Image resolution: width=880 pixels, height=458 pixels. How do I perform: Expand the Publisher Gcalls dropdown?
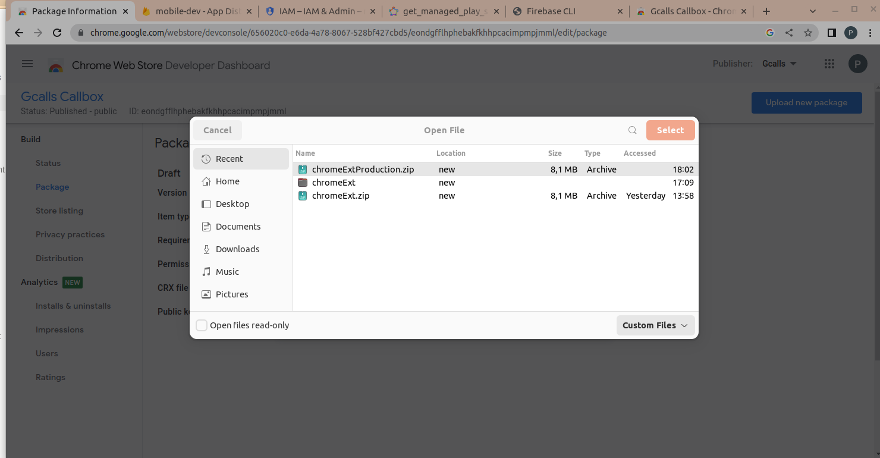(779, 64)
